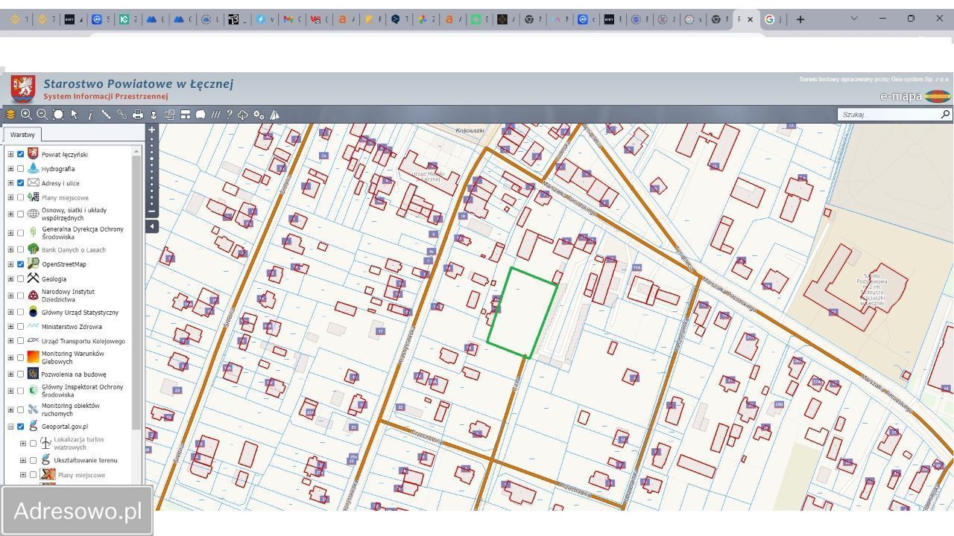
Task: Select the measure ruler tool
Action: [x=106, y=115]
